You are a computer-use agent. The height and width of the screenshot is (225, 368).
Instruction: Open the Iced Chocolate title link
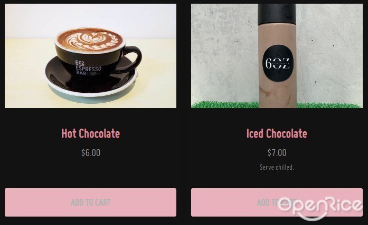click(277, 133)
